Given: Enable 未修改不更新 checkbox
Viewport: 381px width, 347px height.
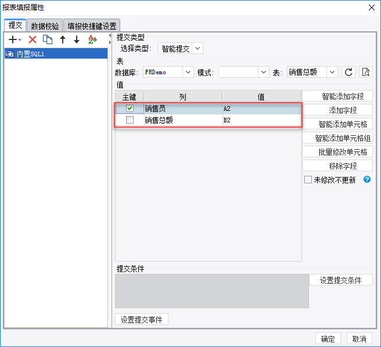Looking at the screenshot, I should tap(308, 180).
